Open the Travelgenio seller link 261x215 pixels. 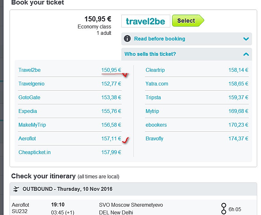click(32, 84)
